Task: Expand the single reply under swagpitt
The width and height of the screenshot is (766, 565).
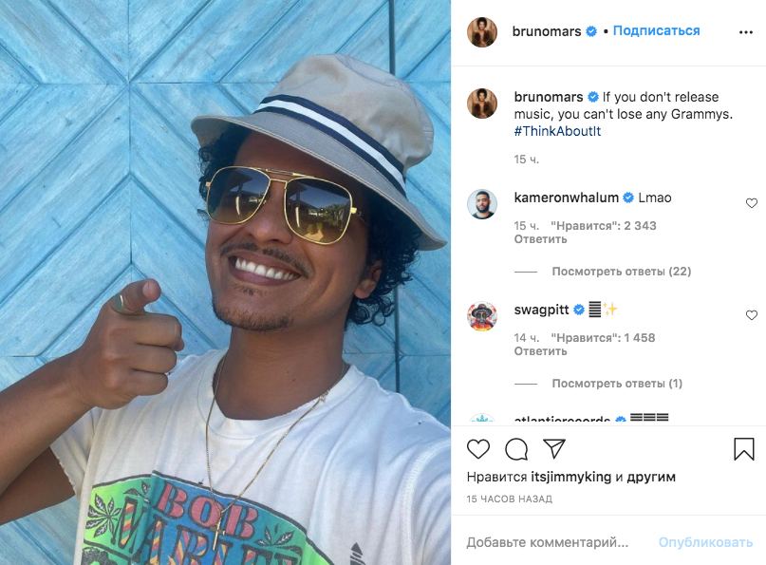Action: pyautogui.click(x=617, y=384)
